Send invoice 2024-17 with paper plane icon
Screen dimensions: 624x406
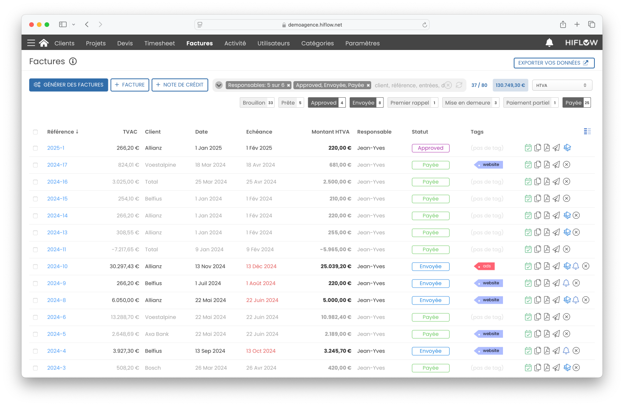pos(556,165)
